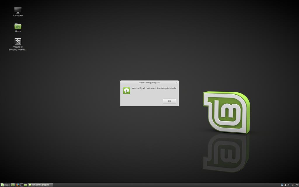
Task: Click OK in the oem-config-prepare dialog
Action: click(x=169, y=101)
